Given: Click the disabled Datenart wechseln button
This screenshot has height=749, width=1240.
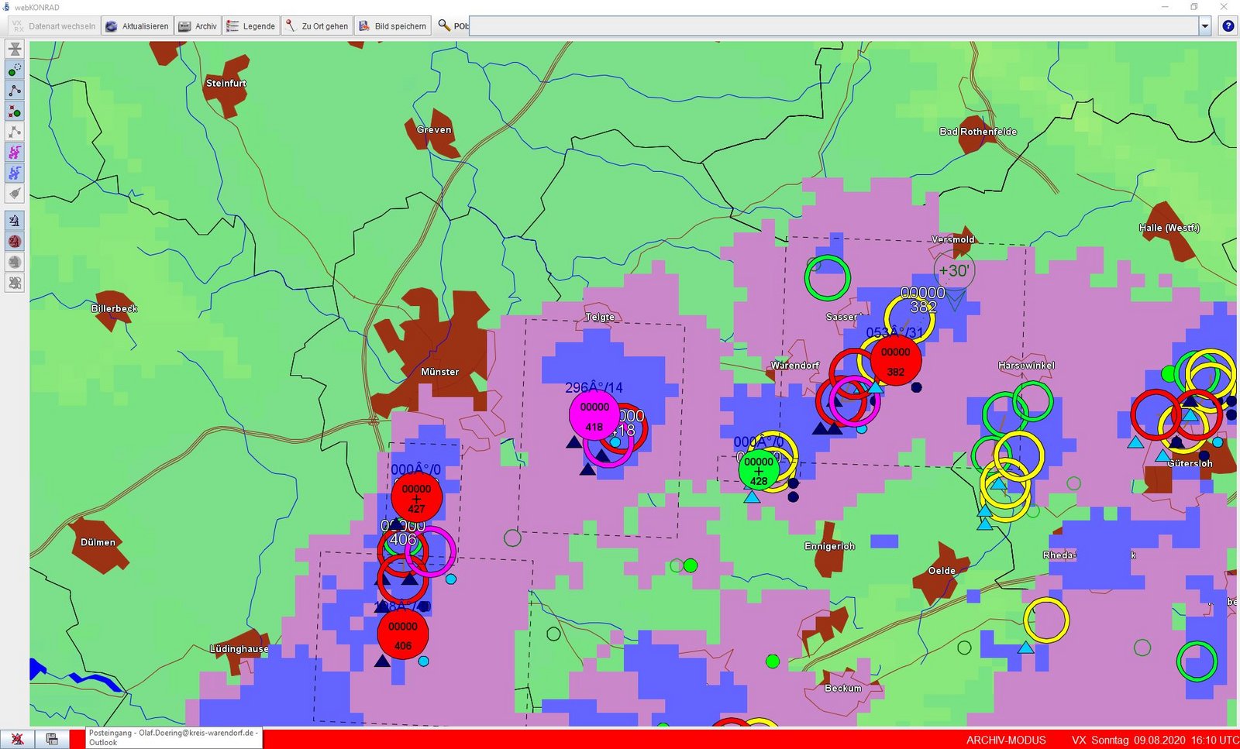Looking at the screenshot, I should 53,26.
